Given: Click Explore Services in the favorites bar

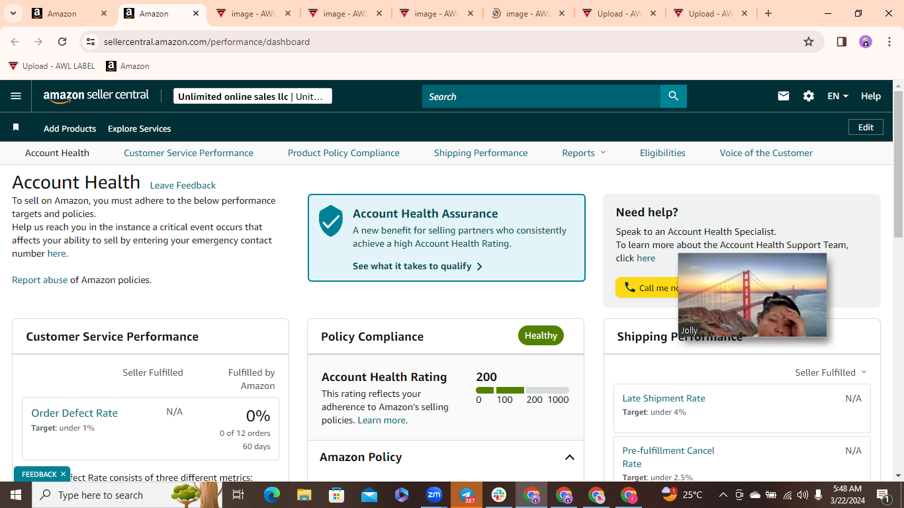Looking at the screenshot, I should [x=140, y=128].
